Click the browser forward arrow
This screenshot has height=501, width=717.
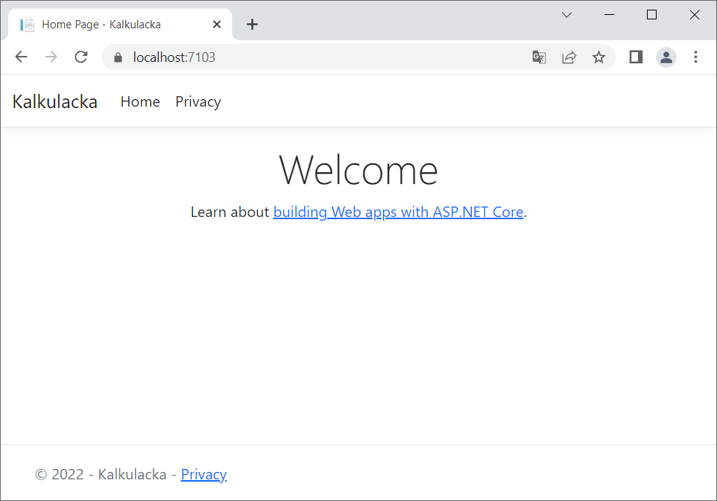coord(51,57)
